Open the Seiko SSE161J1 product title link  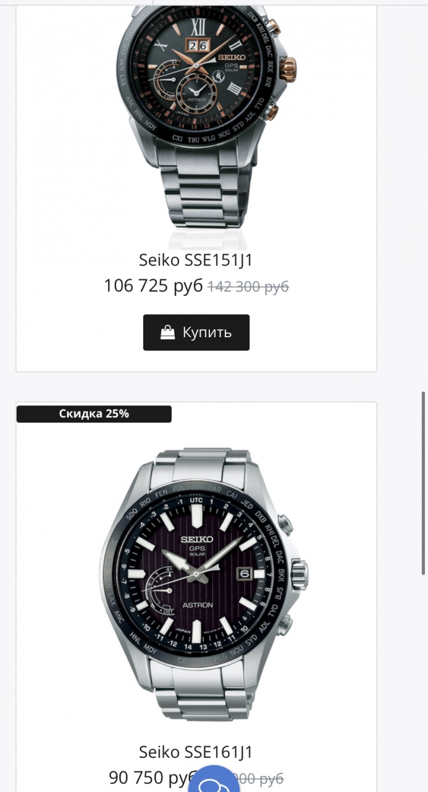coord(196,752)
